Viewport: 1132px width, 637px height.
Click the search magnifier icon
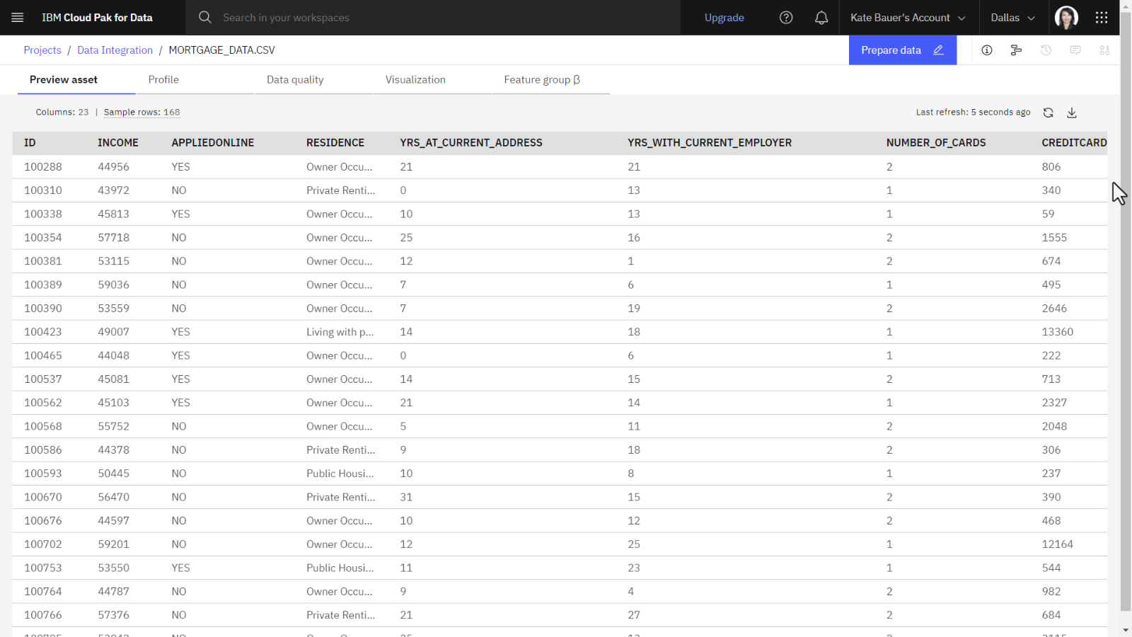click(x=205, y=17)
